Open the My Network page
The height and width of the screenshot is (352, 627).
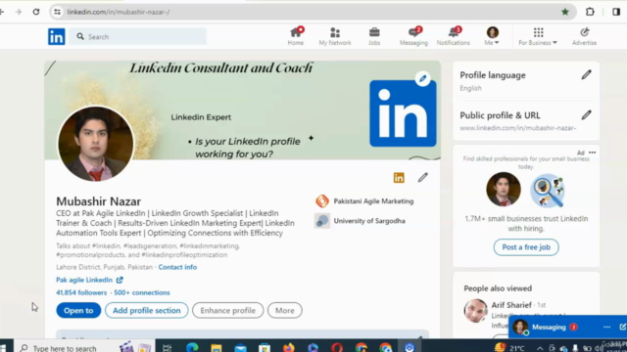click(x=335, y=36)
